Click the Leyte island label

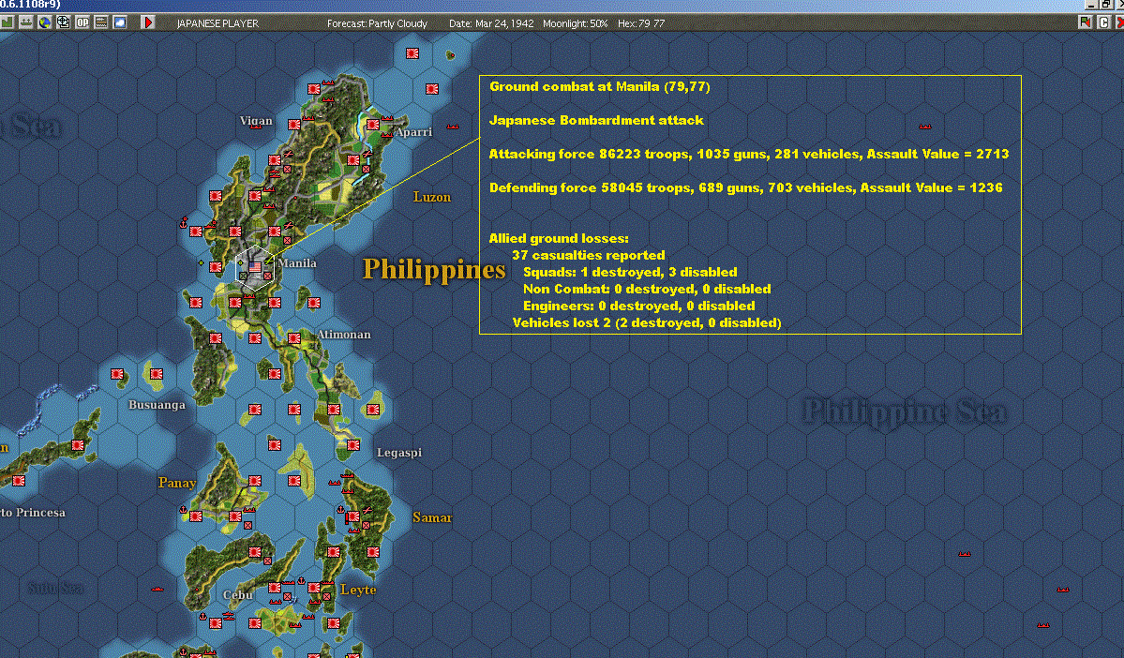(x=358, y=590)
